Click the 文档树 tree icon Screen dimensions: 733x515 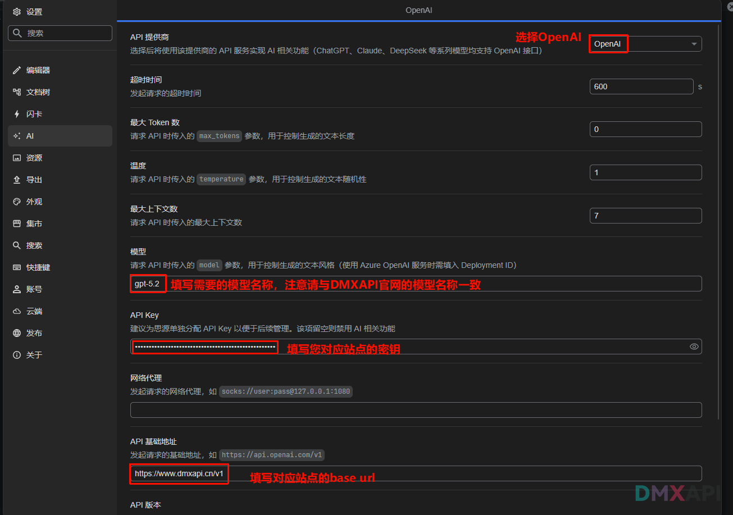click(x=17, y=92)
